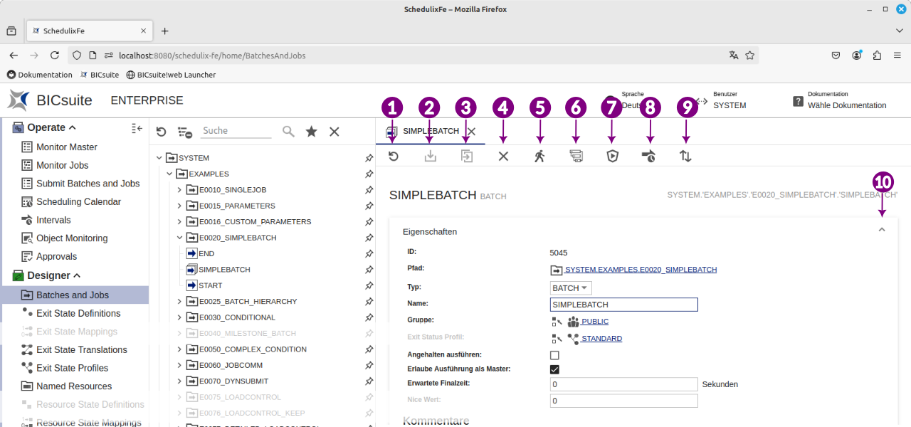
Task: Click the up-down arrows icon in the toolbar
Action: pyautogui.click(x=685, y=157)
